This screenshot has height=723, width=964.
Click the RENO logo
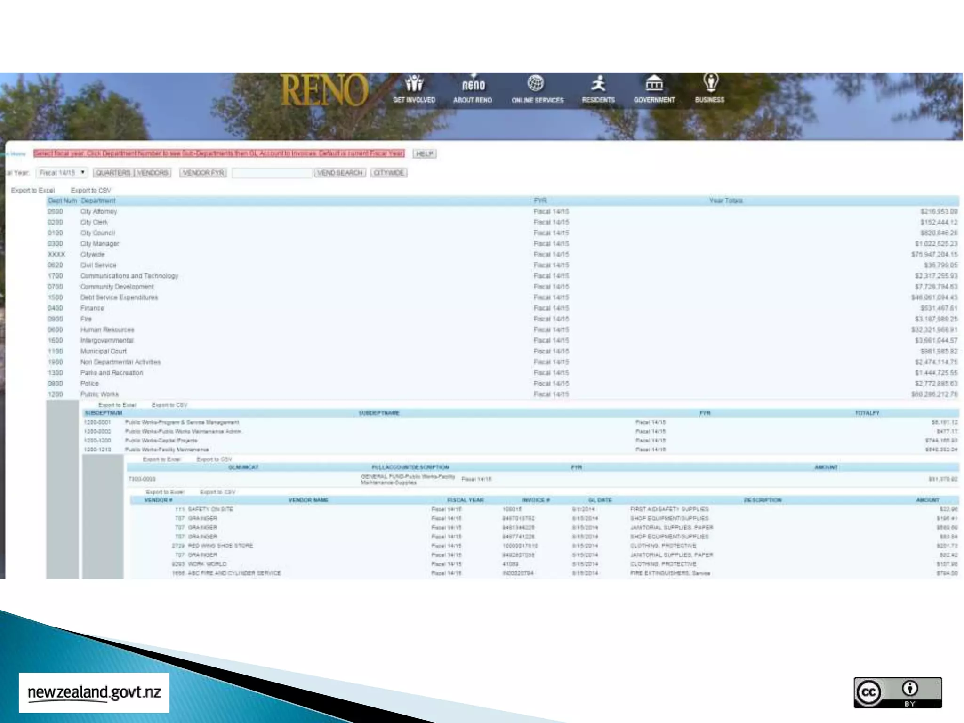point(324,90)
